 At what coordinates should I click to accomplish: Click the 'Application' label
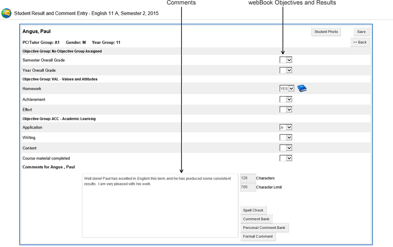(x=32, y=127)
